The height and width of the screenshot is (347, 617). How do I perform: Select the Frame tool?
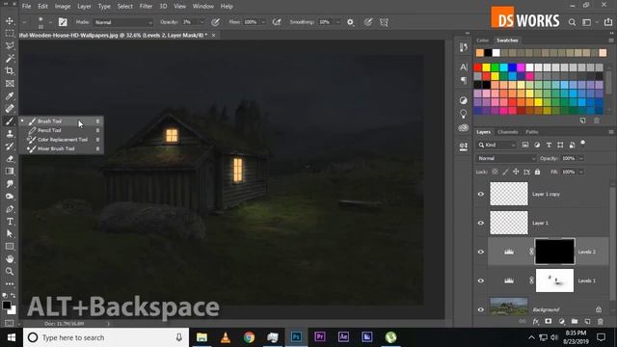tap(10, 84)
